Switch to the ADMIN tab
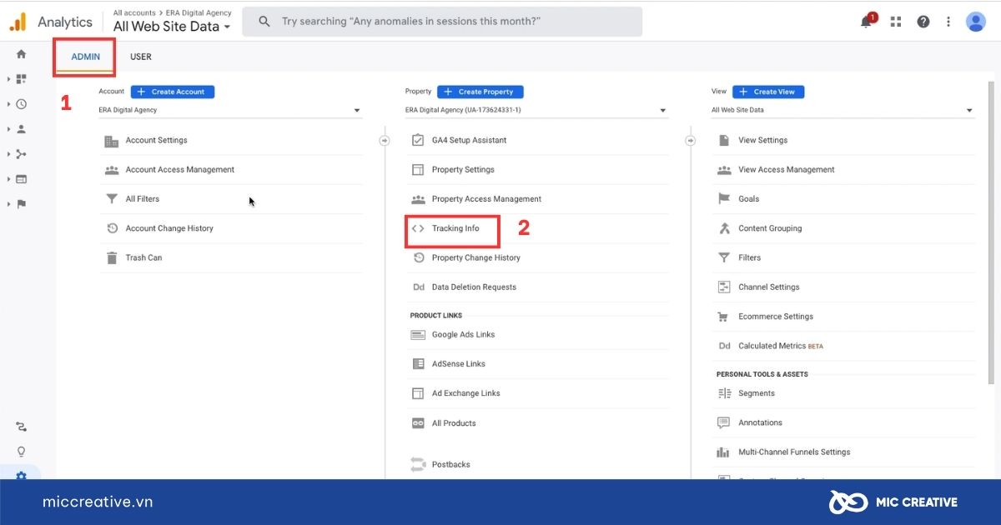The width and height of the screenshot is (1001, 525). [86, 57]
